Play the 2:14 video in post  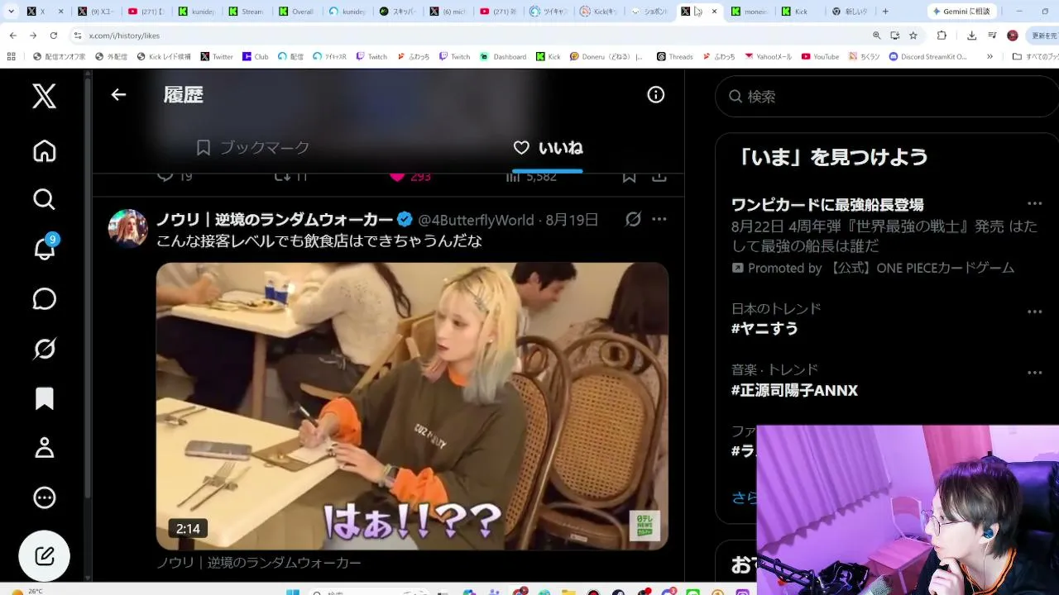(412, 406)
